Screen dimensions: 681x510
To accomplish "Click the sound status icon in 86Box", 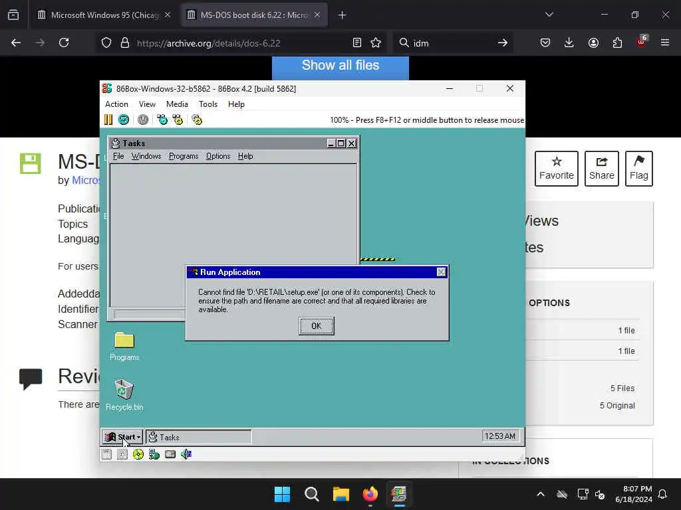I will 186,454.
